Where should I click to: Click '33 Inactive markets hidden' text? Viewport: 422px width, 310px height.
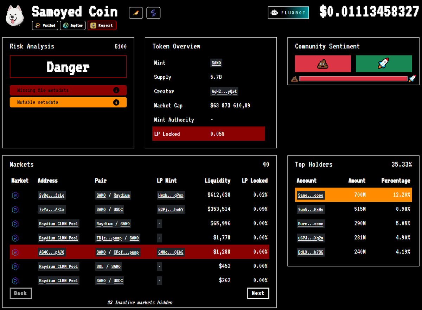pyautogui.click(x=140, y=302)
